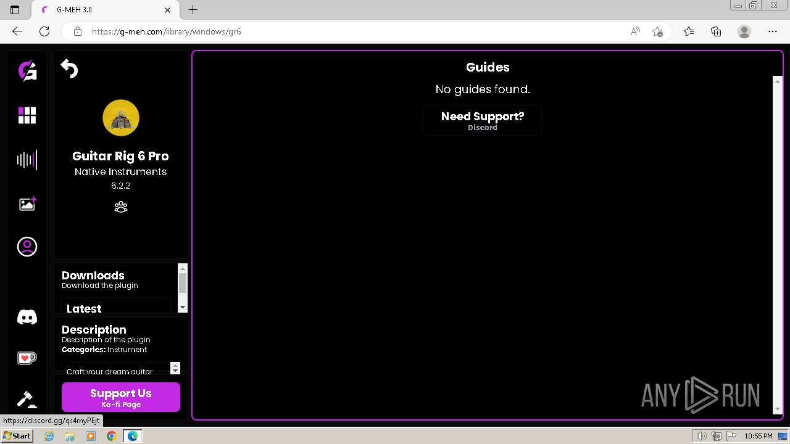Click the Downloads panel scrollbar down arrow
Image resolution: width=790 pixels, height=444 pixels.
pyautogui.click(x=183, y=307)
